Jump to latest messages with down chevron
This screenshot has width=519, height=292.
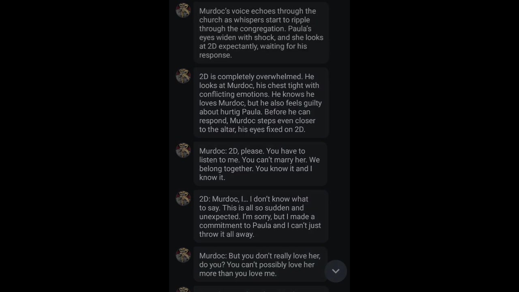336,271
